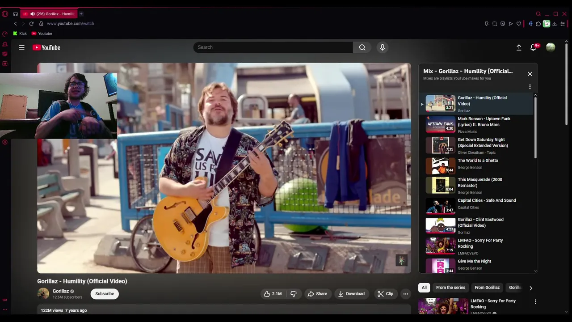572x322 pixels.
Task: Submit search with magnifier button
Action: click(362, 47)
